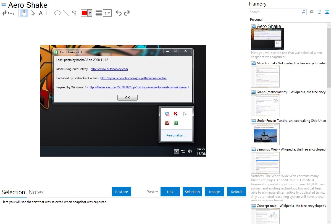Open Semantic Web snapshot thumbnail
Viewport: 331px width, 224px height.
(x=265, y=163)
